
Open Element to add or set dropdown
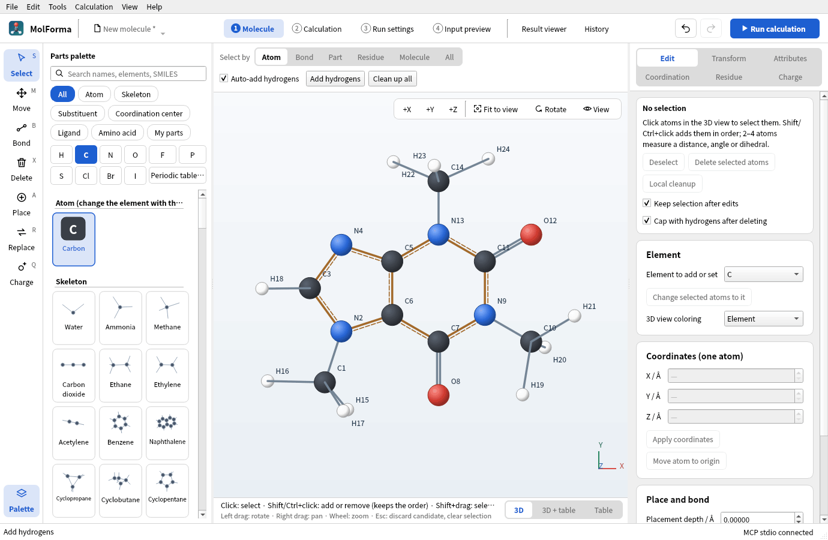coord(763,274)
